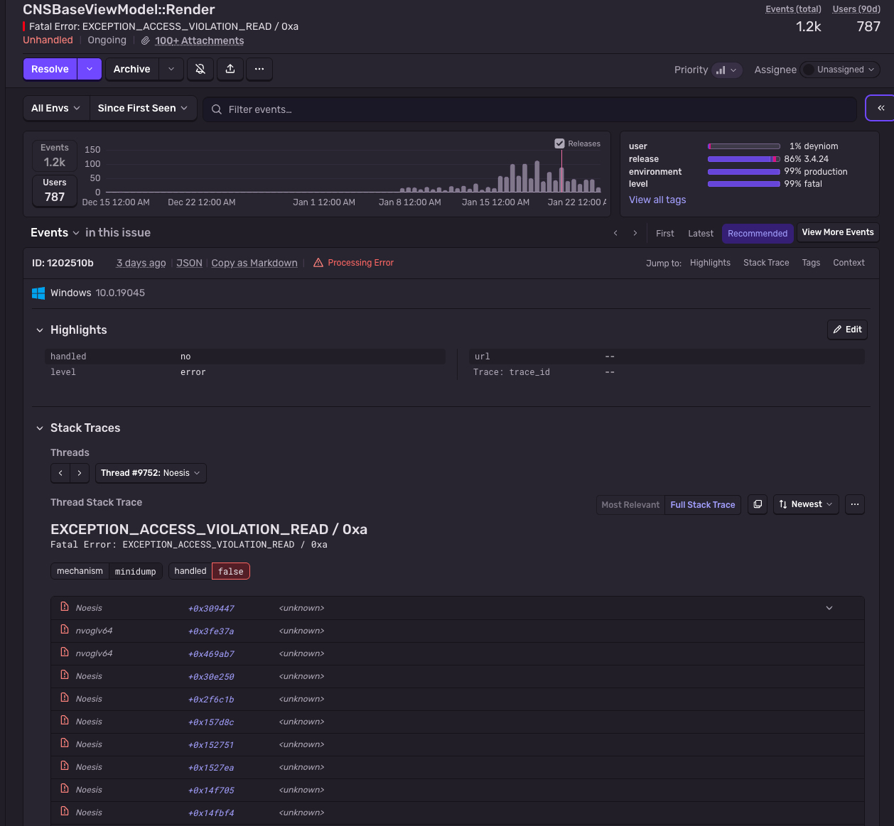Screen dimensions: 894x826
Task: Jump to Tags section
Action: [x=811, y=263]
